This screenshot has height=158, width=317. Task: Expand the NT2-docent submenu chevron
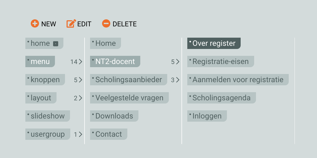click(178, 62)
